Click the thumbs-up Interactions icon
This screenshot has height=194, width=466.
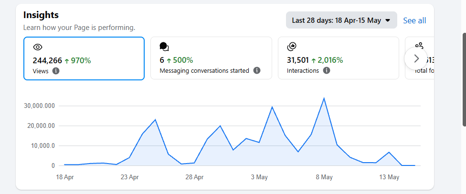coord(292,47)
